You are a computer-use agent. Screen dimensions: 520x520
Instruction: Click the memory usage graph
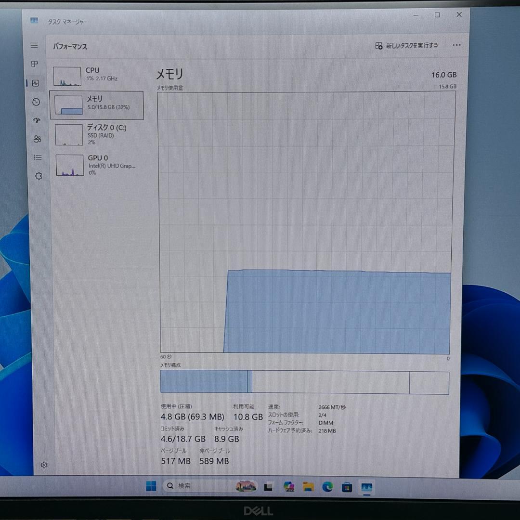pyautogui.click(x=306, y=223)
